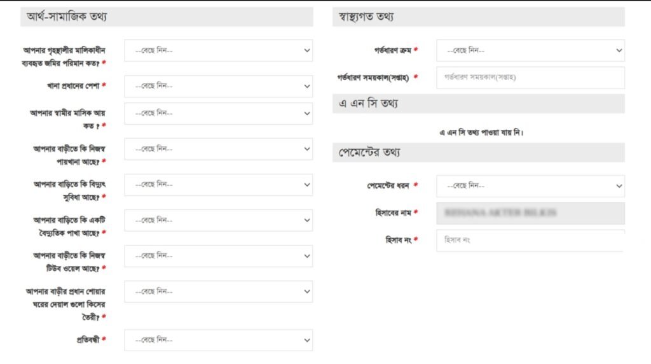Expand the গর্ভধারণ ক্রম dropdown

530,50
